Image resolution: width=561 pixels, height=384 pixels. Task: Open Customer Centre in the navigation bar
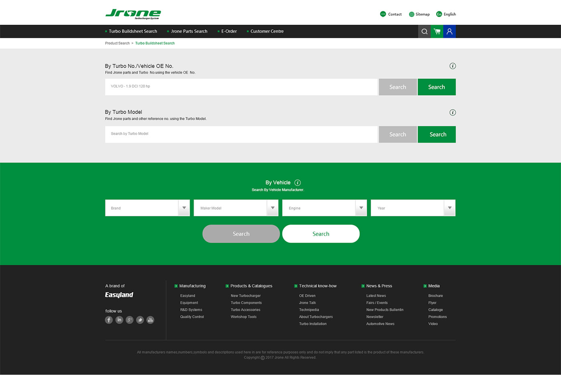coord(267,31)
